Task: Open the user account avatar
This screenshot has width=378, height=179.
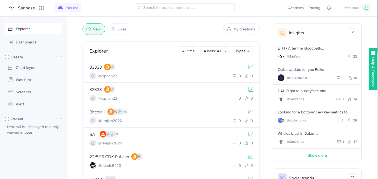Action: pyautogui.click(x=366, y=8)
